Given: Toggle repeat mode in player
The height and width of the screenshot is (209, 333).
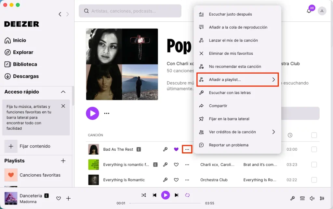Looking at the screenshot, I should pos(187,195).
